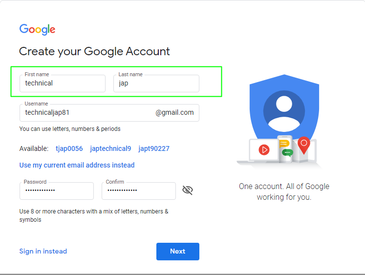Click the Google logo
The height and width of the screenshot is (275, 365).
pos(37,29)
